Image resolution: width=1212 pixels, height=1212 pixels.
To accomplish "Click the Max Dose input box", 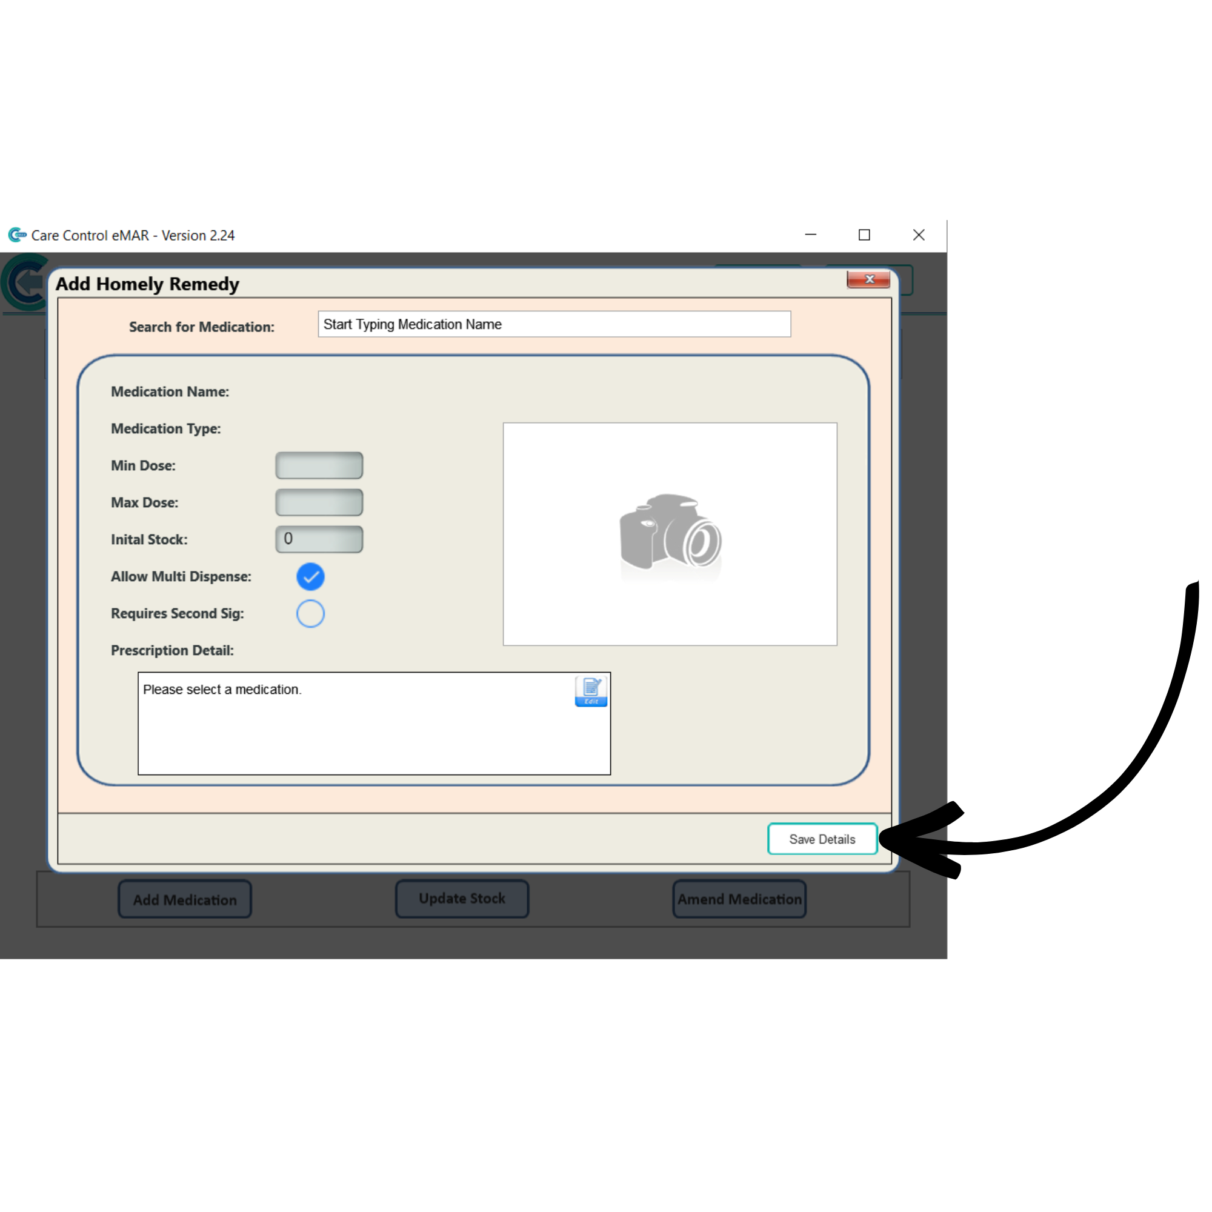I will (x=319, y=502).
